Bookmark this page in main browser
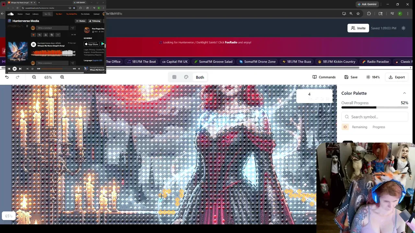Image resolution: width=415 pixels, height=233 pixels. coord(358,14)
